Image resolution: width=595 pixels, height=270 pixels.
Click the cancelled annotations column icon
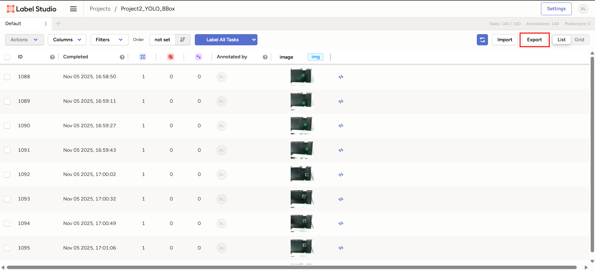tap(171, 57)
